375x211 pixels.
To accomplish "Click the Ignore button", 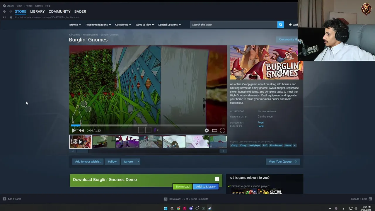I will tap(128, 161).
